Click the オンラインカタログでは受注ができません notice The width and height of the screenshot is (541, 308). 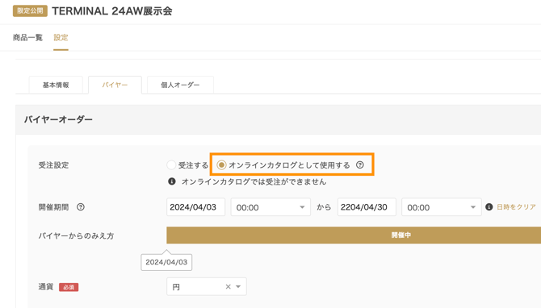[254, 181]
